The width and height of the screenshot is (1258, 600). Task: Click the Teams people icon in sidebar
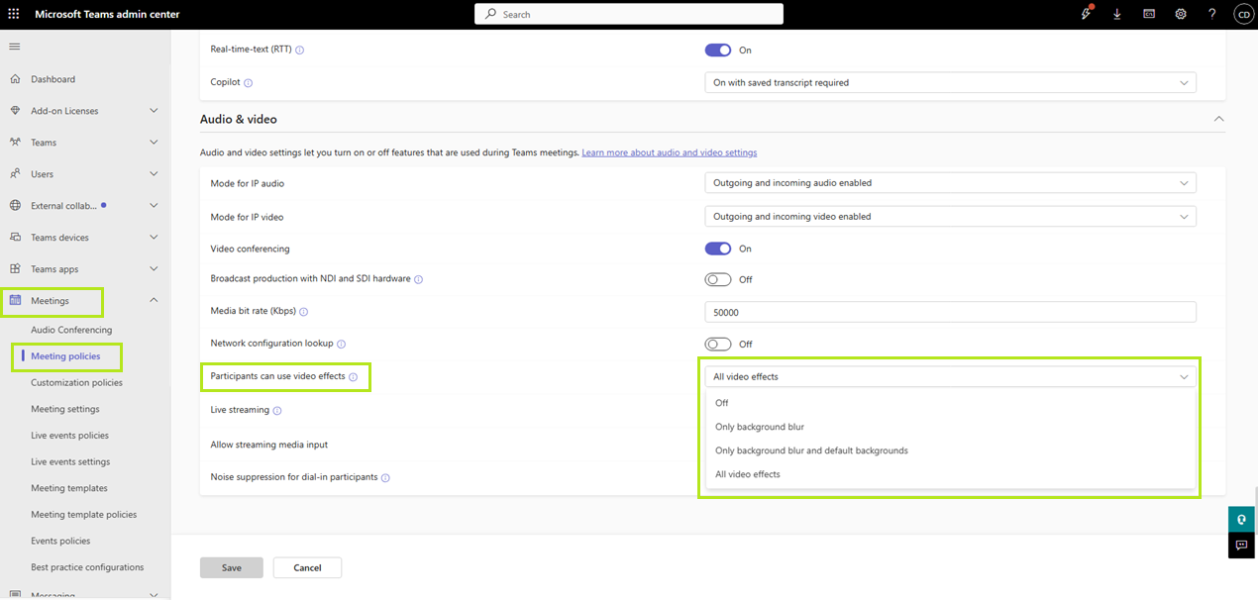(15, 143)
